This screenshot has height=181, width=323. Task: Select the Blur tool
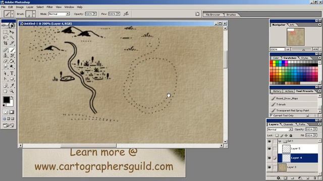pyautogui.click(x=6, y=67)
